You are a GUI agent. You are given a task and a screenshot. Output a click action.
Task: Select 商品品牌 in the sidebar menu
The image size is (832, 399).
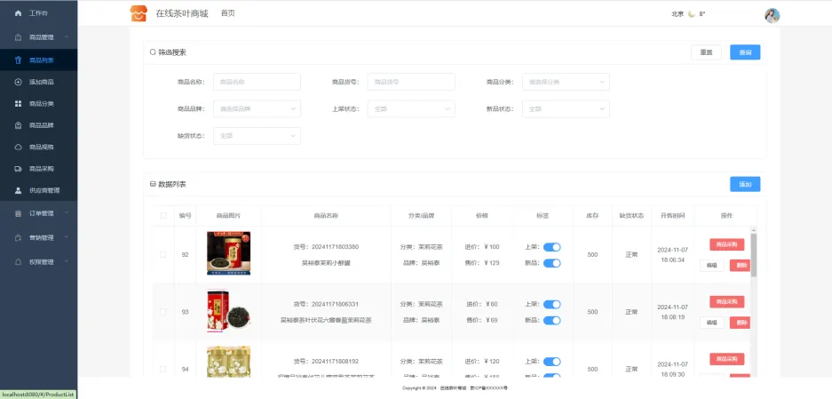[x=41, y=125]
